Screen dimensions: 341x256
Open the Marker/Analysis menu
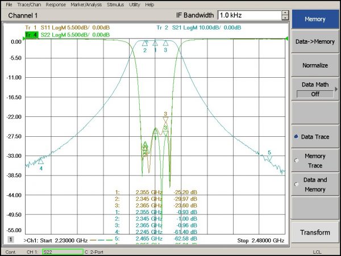(86, 5)
